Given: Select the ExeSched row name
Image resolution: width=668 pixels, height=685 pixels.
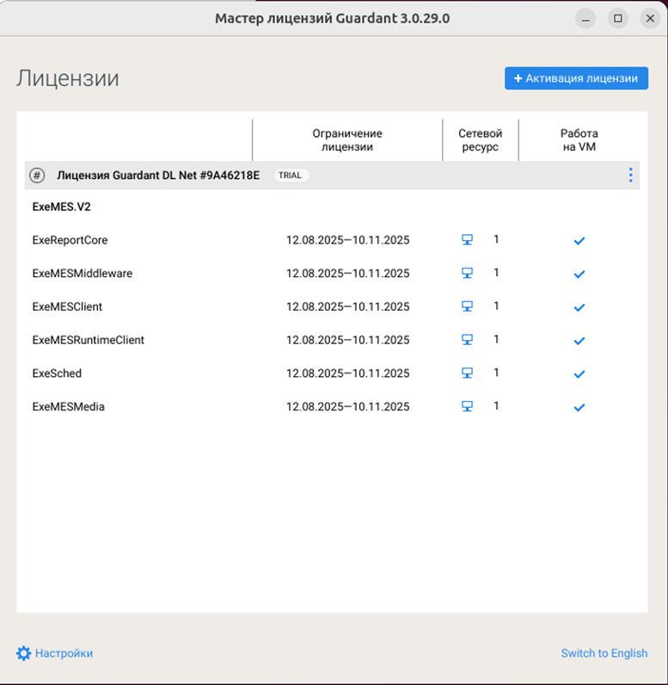Looking at the screenshot, I should click(57, 373).
